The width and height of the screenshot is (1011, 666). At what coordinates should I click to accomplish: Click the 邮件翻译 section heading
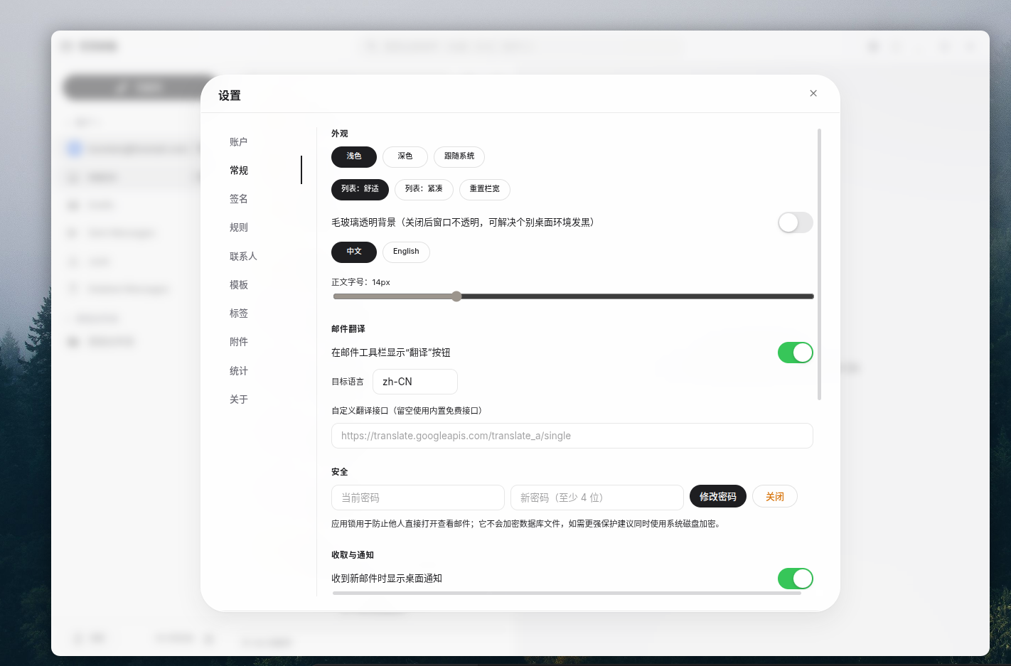tap(348, 329)
